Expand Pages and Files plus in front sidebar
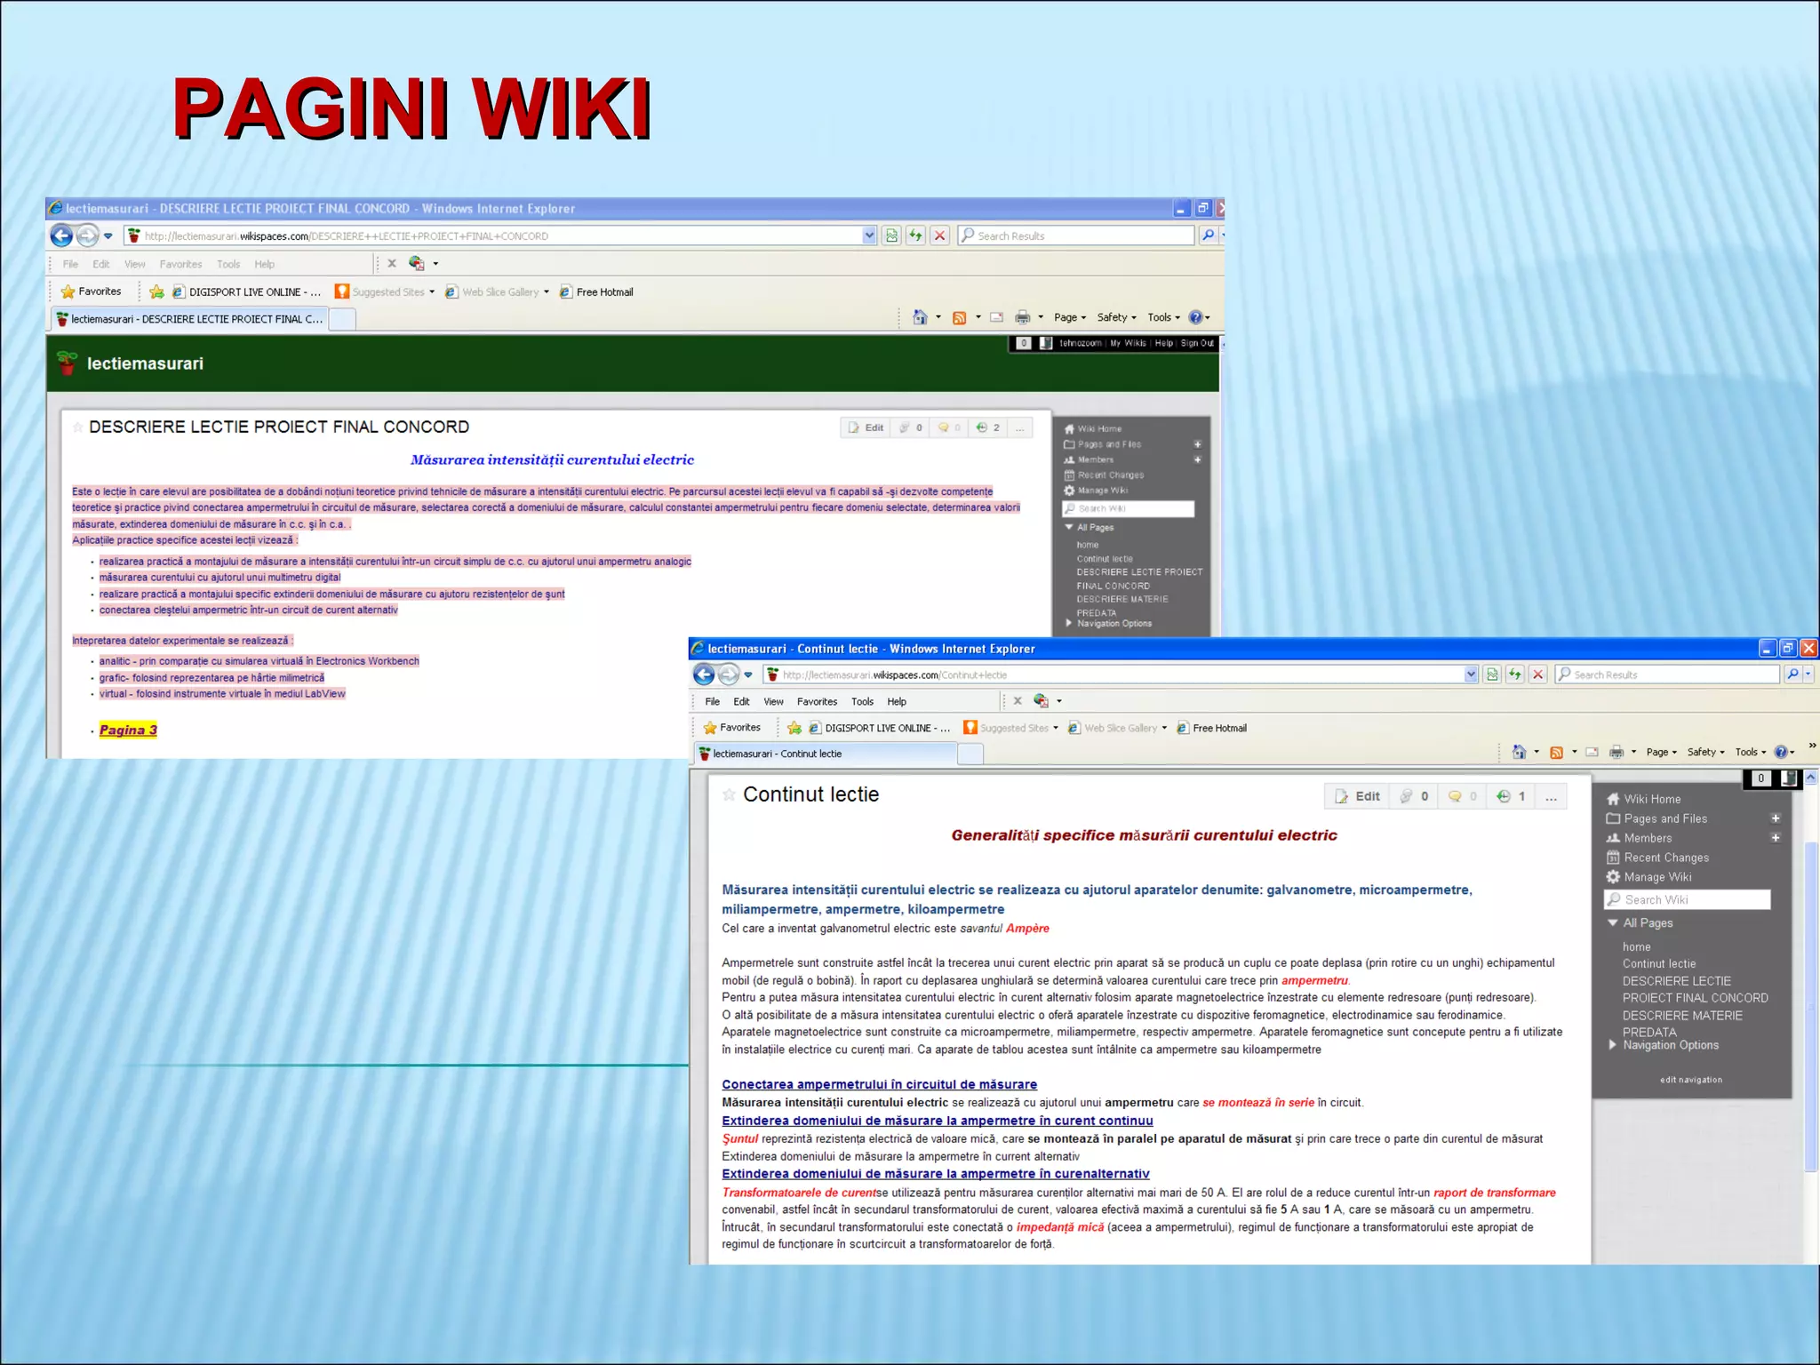This screenshot has width=1820, height=1365. [1775, 818]
